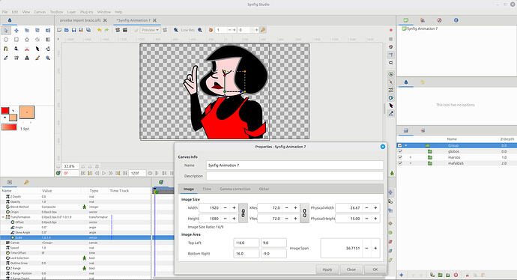This screenshot has width=517, height=280.
Task: Decrease the Height value with minus
Action: tap(226, 219)
